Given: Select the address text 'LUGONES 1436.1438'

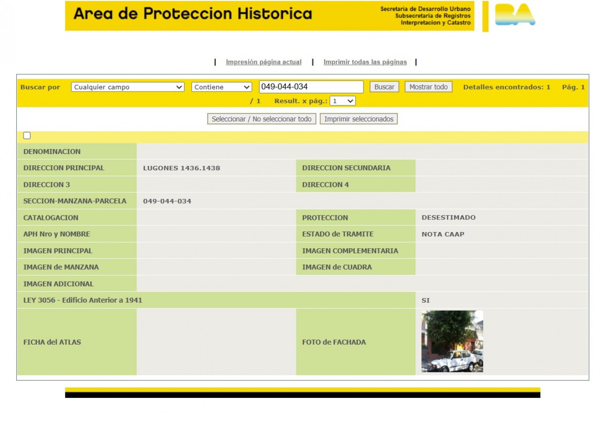Looking at the screenshot, I should [x=181, y=168].
